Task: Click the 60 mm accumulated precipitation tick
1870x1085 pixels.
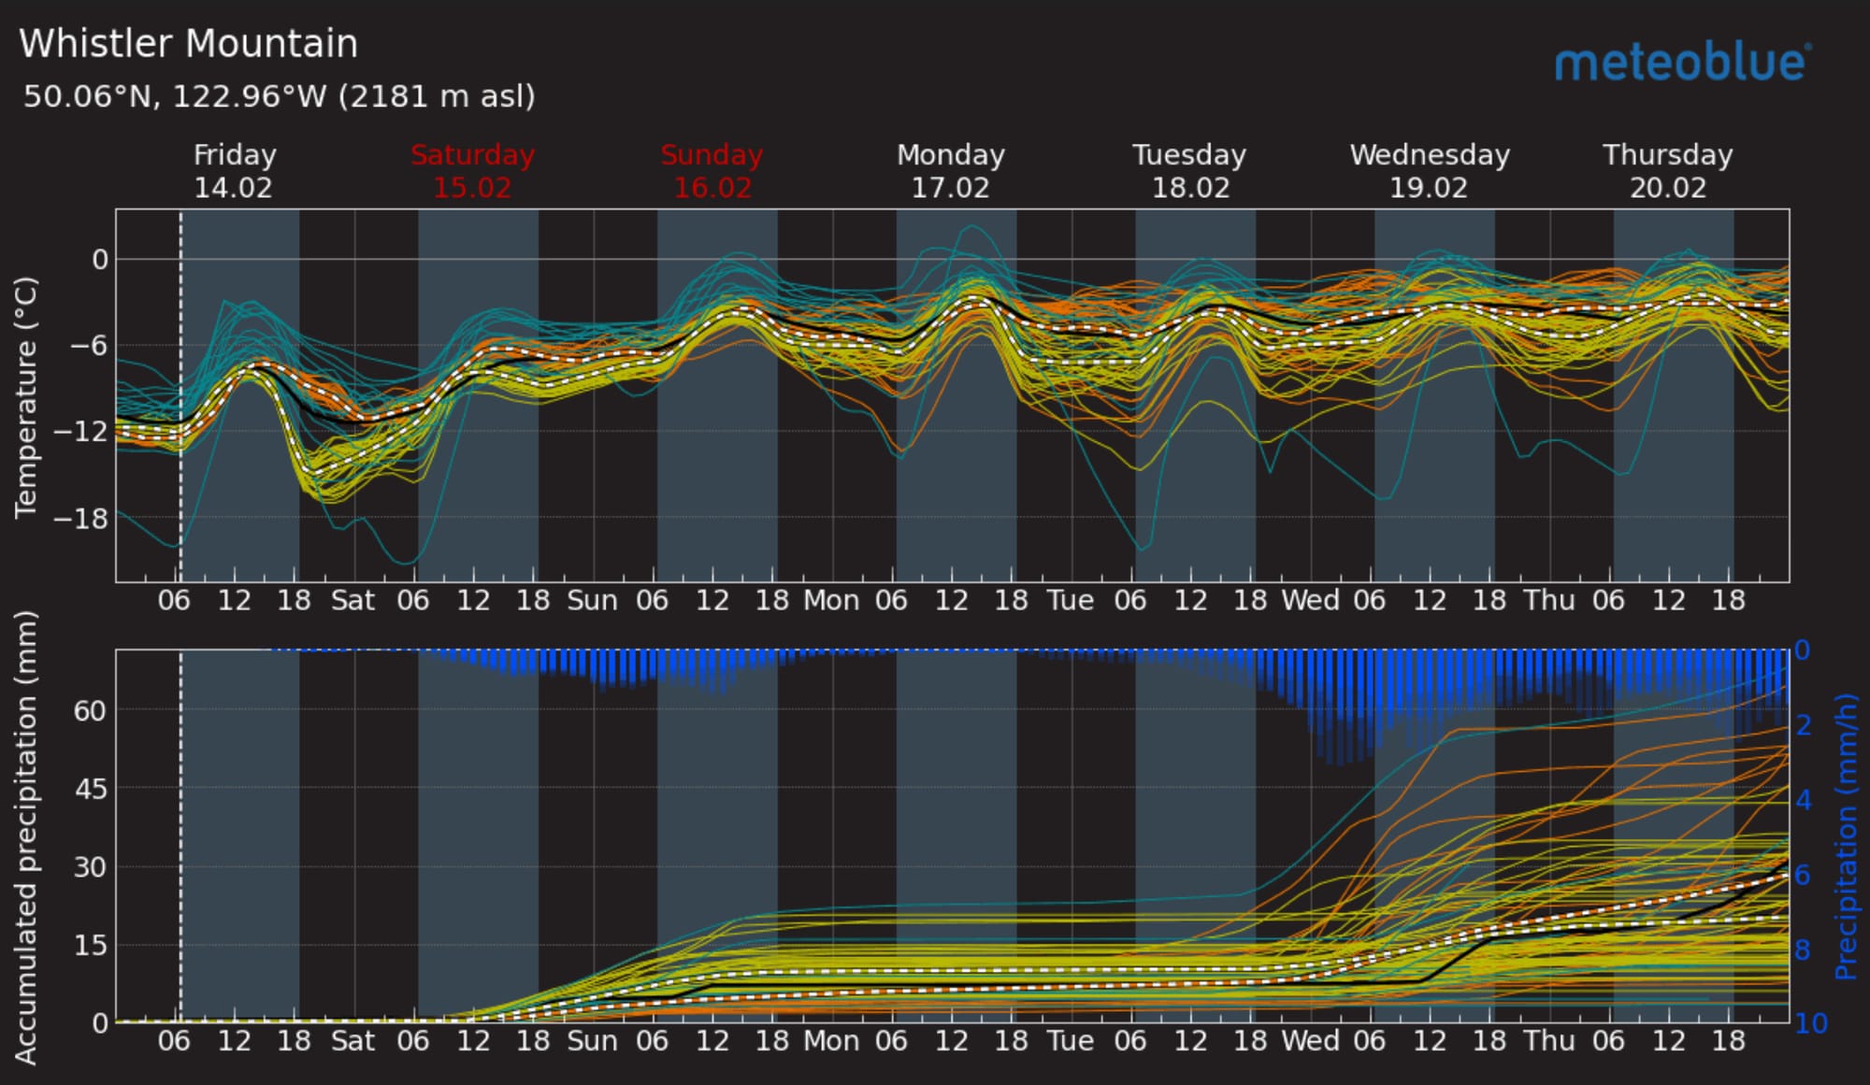Action: pos(91,711)
